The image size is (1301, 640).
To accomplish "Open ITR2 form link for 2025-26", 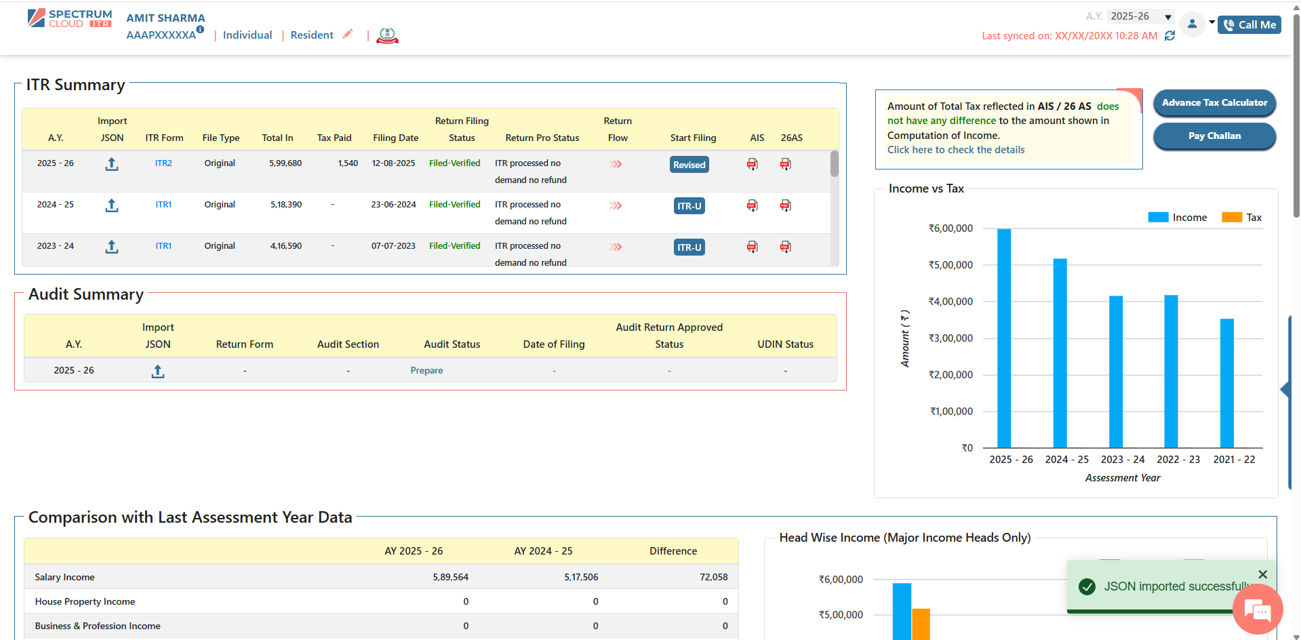I will point(163,163).
